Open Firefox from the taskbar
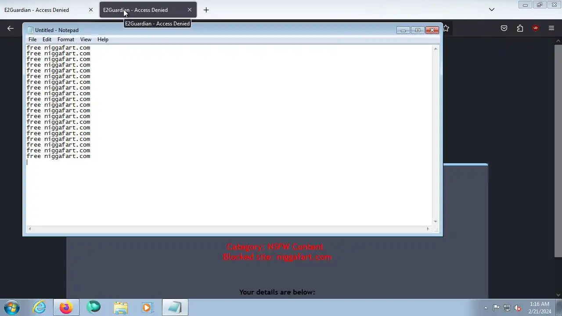562x316 pixels. 66,308
